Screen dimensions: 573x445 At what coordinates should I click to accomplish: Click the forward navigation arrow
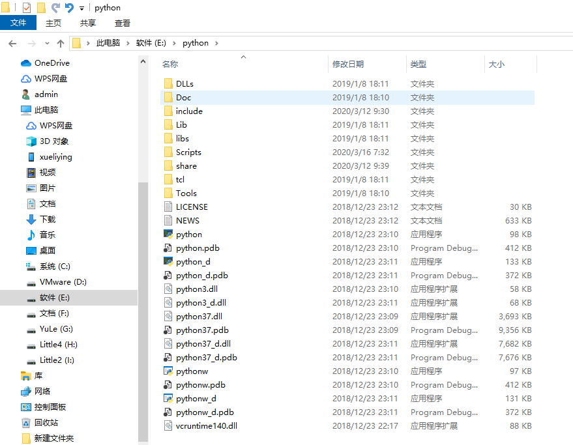coord(32,44)
